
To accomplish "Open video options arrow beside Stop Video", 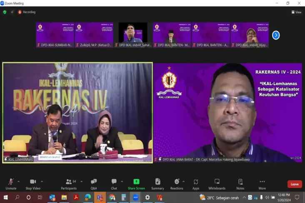I will (42, 182).
